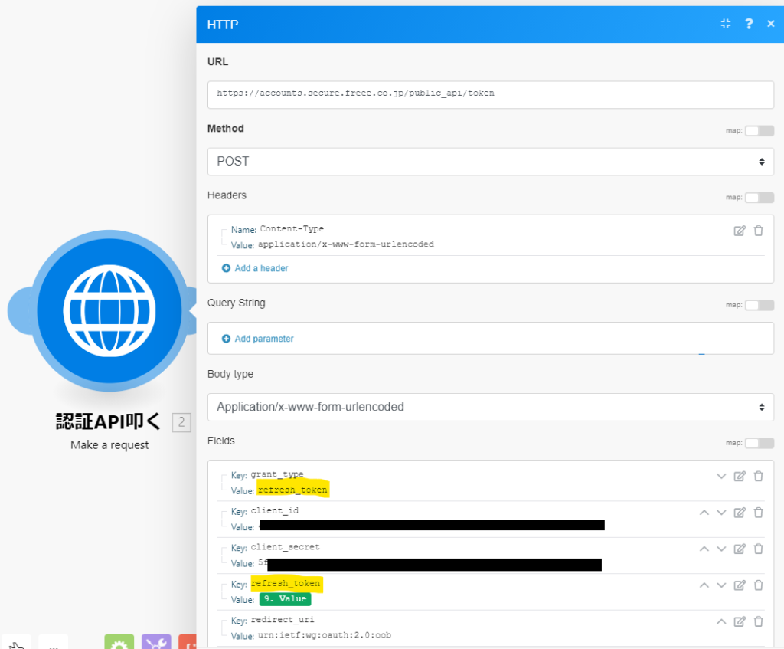Click the URL input field
The image size is (784, 649).
pos(491,94)
